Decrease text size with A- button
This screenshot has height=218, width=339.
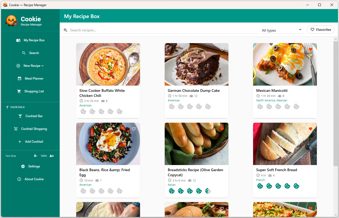click(x=35, y=156)
